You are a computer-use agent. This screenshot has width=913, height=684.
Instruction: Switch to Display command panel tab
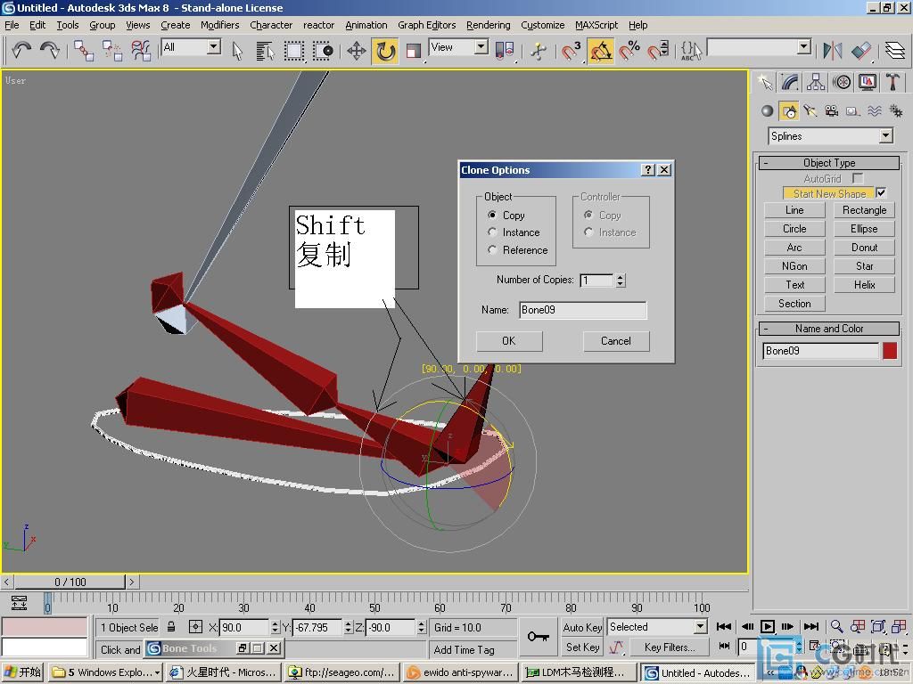(x=868, y=82)
